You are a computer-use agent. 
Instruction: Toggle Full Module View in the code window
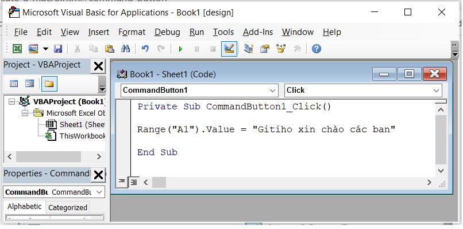coord(134,183)
